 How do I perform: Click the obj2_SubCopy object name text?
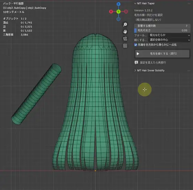[24, 8]
